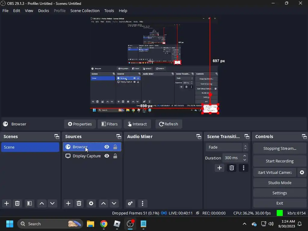This screenshot has width=308, height=231.
Task: Add a new source with plus button
Action: coord(68,203)
